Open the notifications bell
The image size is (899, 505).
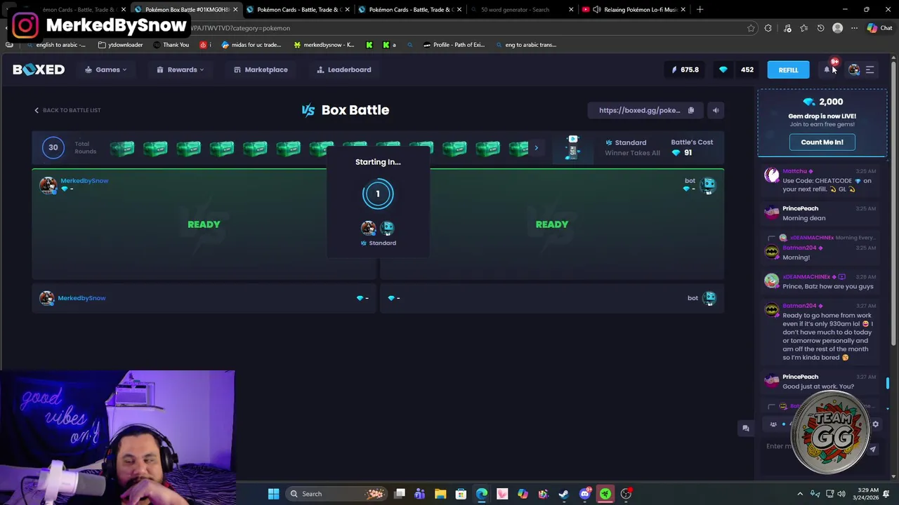827,69
